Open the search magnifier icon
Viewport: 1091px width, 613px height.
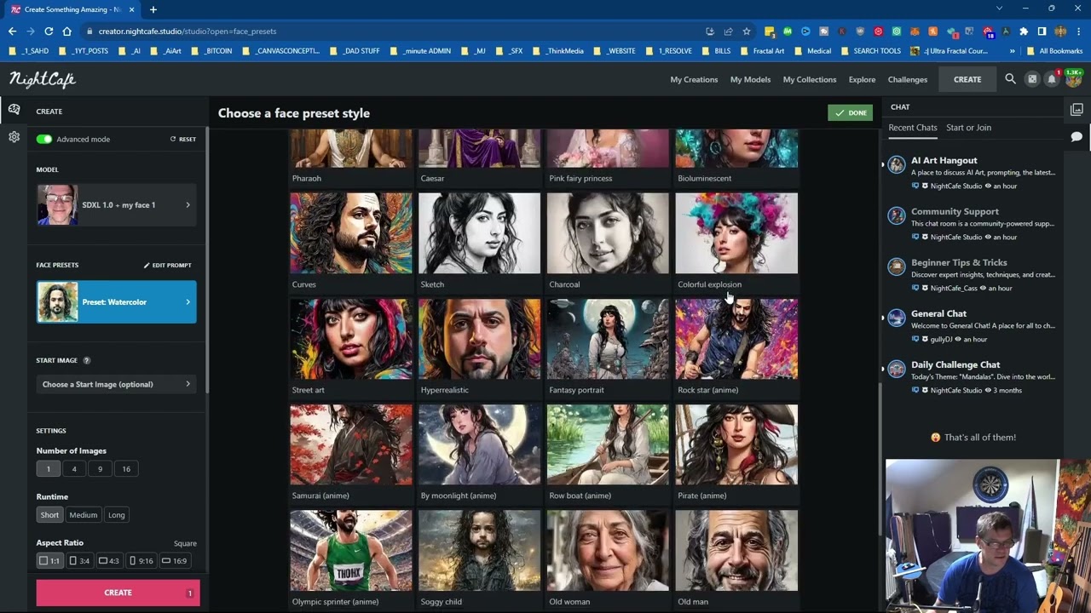click(x=1010, y=79)
